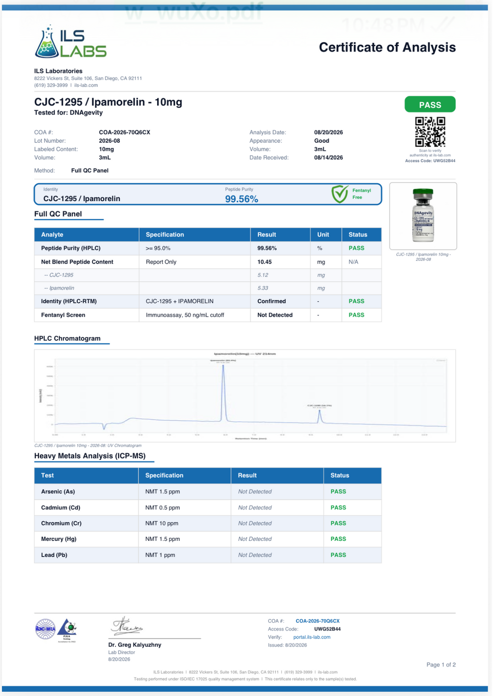The width and height of the screenshot is (503, 696).
Task: Select the 'Peptide Purity (HPLC)' row label
Action: point(71,248)
